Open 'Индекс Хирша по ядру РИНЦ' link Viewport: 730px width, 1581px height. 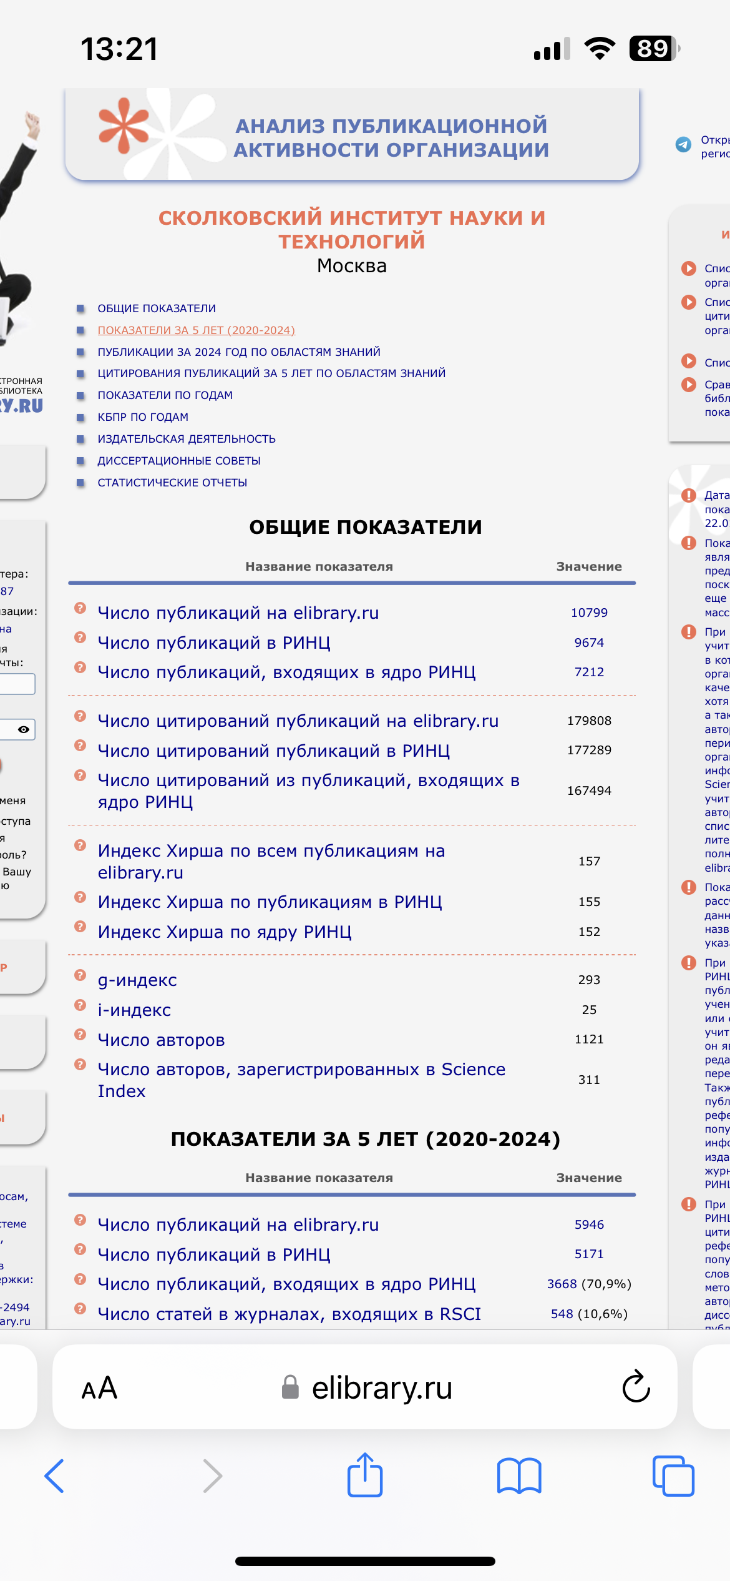[x=225, y=932]
